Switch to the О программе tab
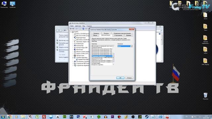 tap(118, 35)
